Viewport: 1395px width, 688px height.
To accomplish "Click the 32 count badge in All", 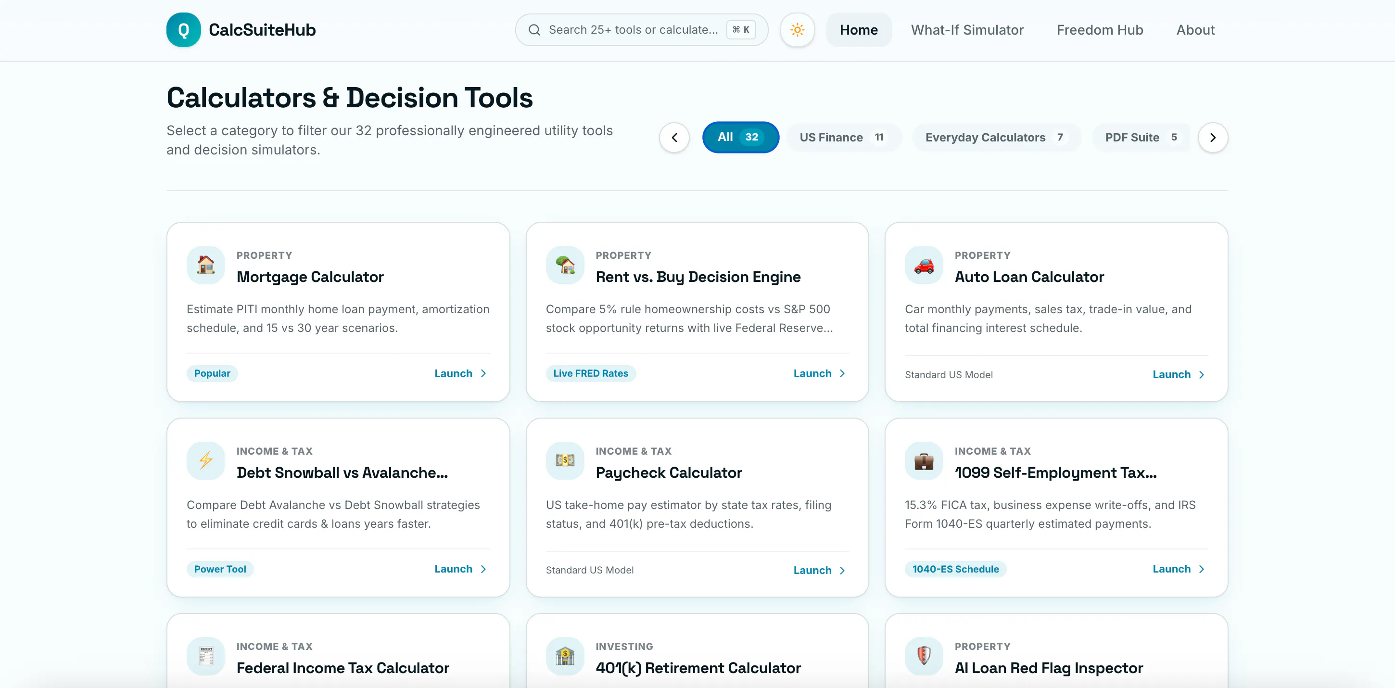I will pos(751,137).
